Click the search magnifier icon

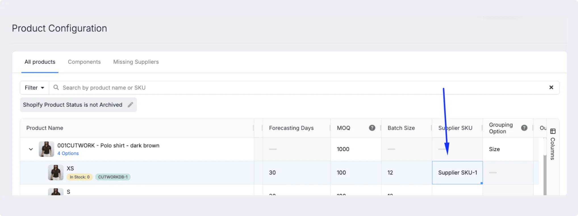(56, 88)
